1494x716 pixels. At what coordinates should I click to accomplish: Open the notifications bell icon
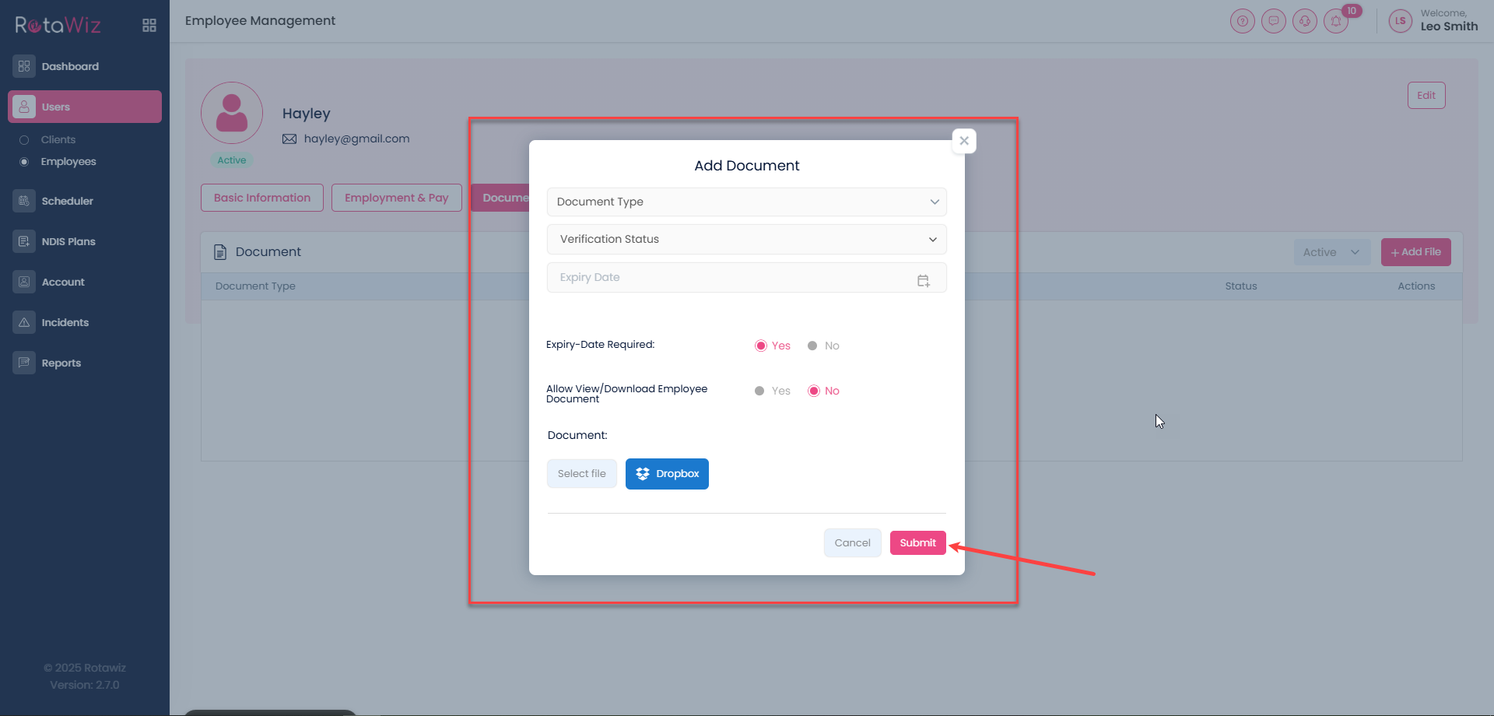(1336, 21)
